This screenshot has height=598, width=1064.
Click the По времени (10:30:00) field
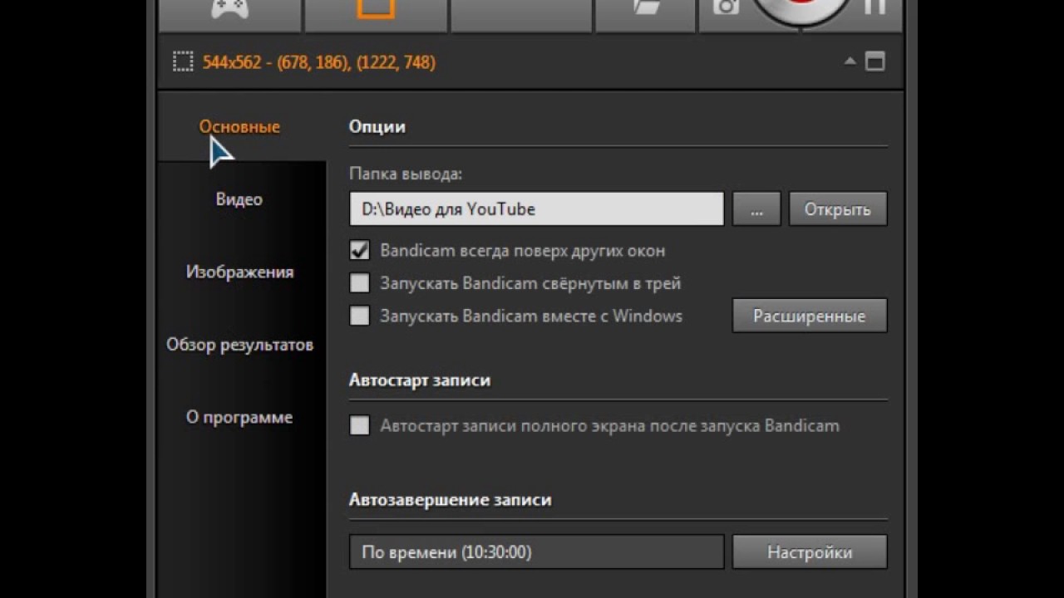pos(537,552)
